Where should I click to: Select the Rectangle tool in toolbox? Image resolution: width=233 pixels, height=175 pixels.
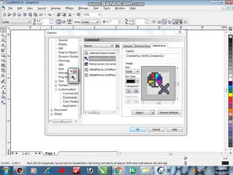3,55
